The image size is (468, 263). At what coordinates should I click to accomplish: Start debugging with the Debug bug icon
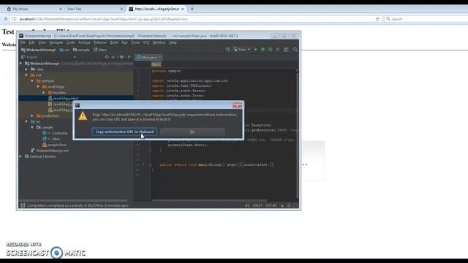coord(263,50)
